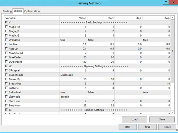Close the Fishing Net Pro dialog
This screenshot has height=133, width=178.
tap(173, 2)
